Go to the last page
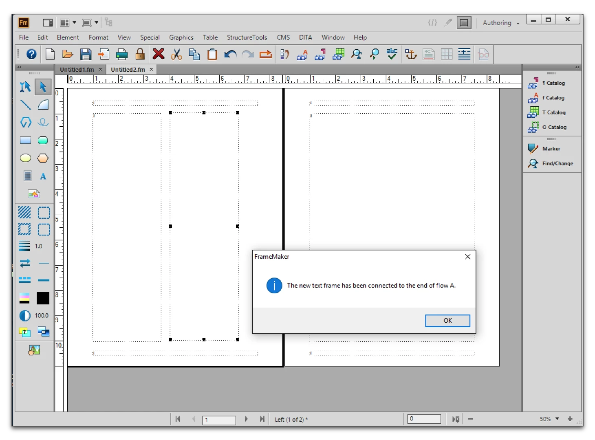595x440 pixels. click(262, 419)
